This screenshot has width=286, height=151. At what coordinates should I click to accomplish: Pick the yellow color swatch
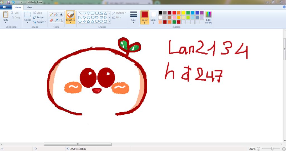183,13
